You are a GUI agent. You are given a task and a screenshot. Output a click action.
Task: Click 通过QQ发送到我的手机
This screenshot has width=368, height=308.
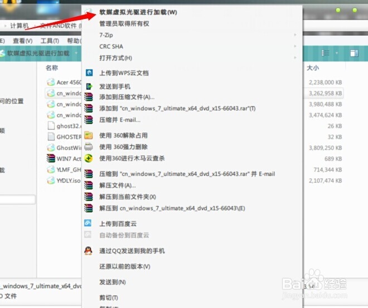tap(132, 251)
